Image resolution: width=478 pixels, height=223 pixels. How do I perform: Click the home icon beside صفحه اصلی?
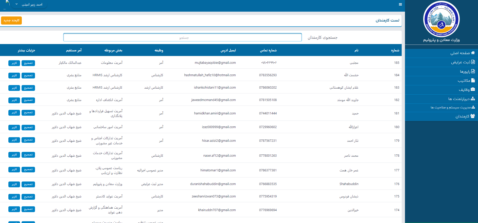click(473, 53)
